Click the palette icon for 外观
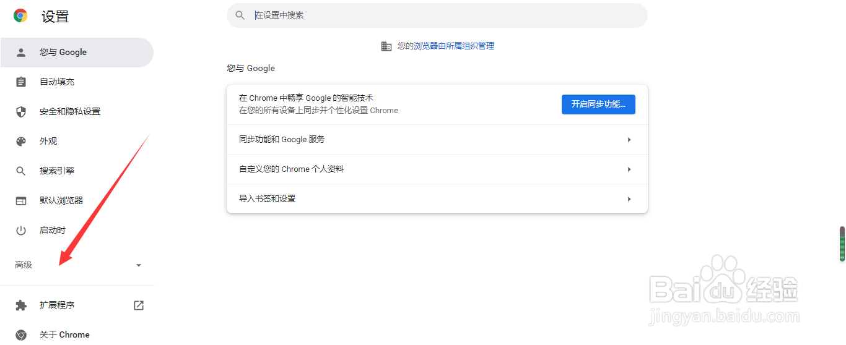 click(x=21, y=142)
